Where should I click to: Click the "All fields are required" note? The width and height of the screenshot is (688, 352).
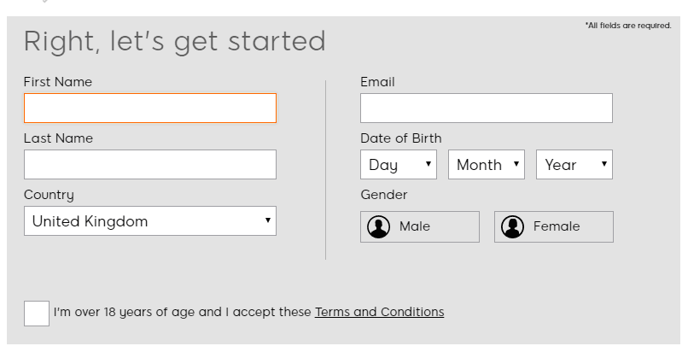click(x=628, y=26)
